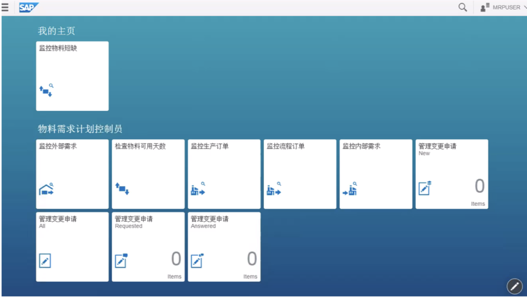Click the factory icon on 监控生产订单 tile
The height and width of the screenshot is (298, 527).
click(x=198, y=189)
